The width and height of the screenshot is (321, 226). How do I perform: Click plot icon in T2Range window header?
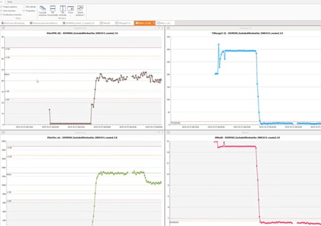168,28
